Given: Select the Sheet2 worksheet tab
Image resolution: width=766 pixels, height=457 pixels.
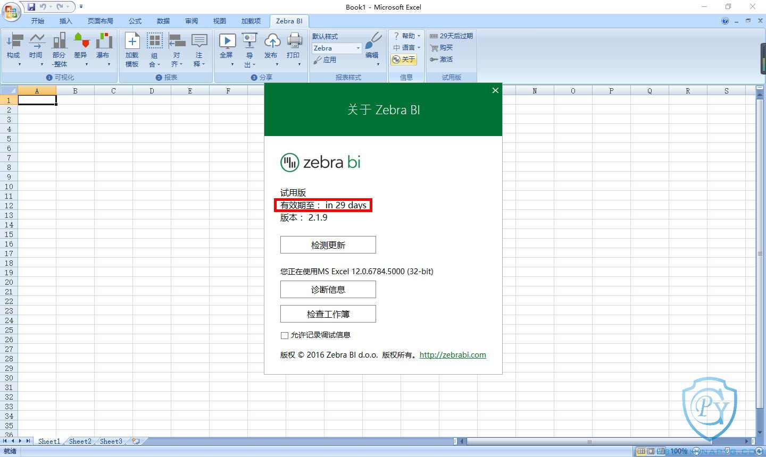Looking at the screenshot, I should pyautogui.click(x=80, y=441).
